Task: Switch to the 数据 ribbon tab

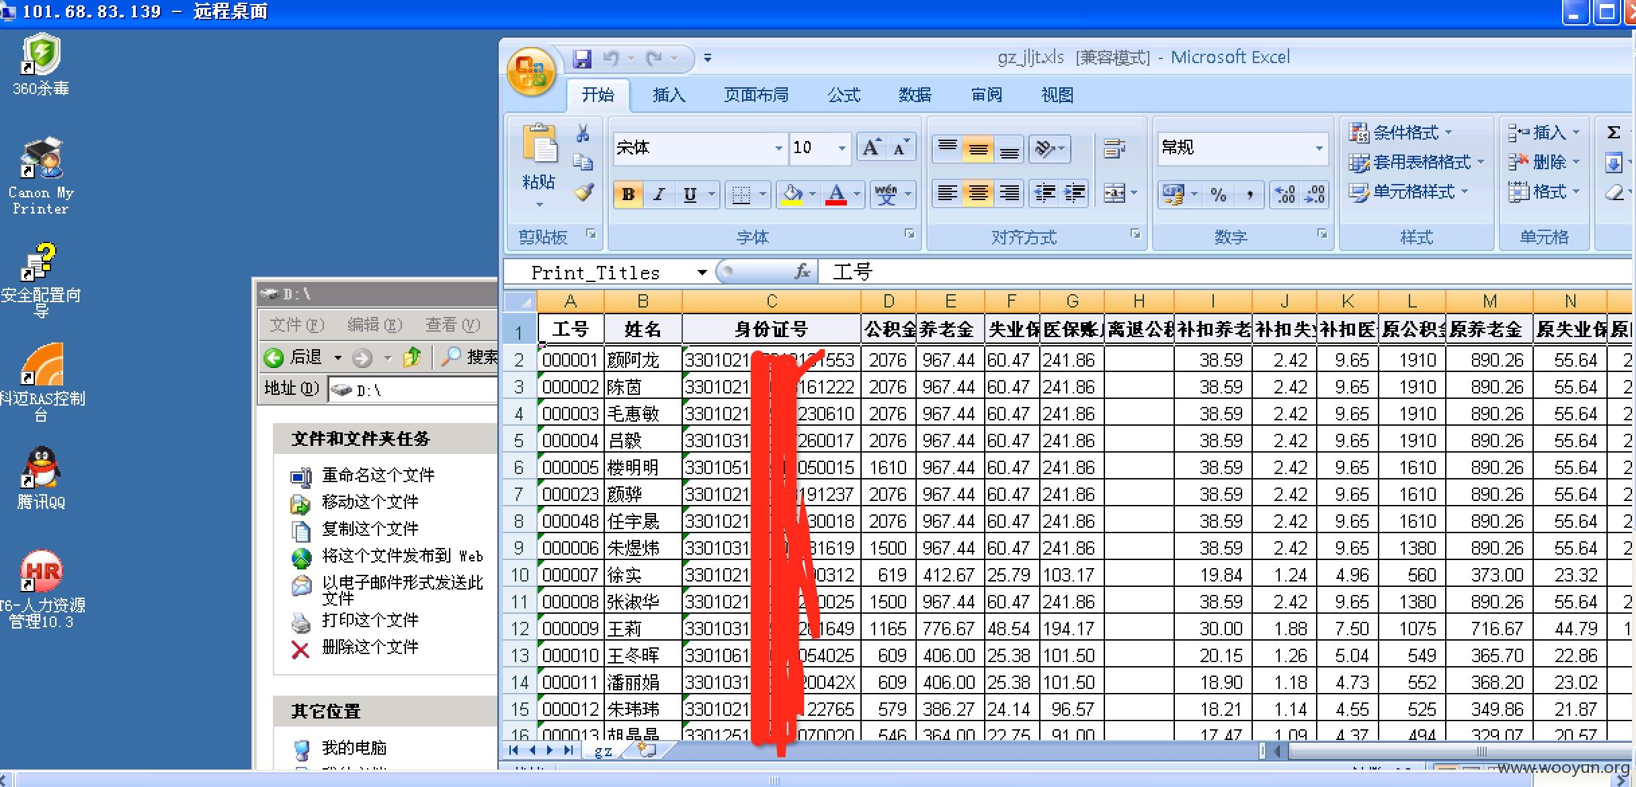Action: click(x=915, y=95)
